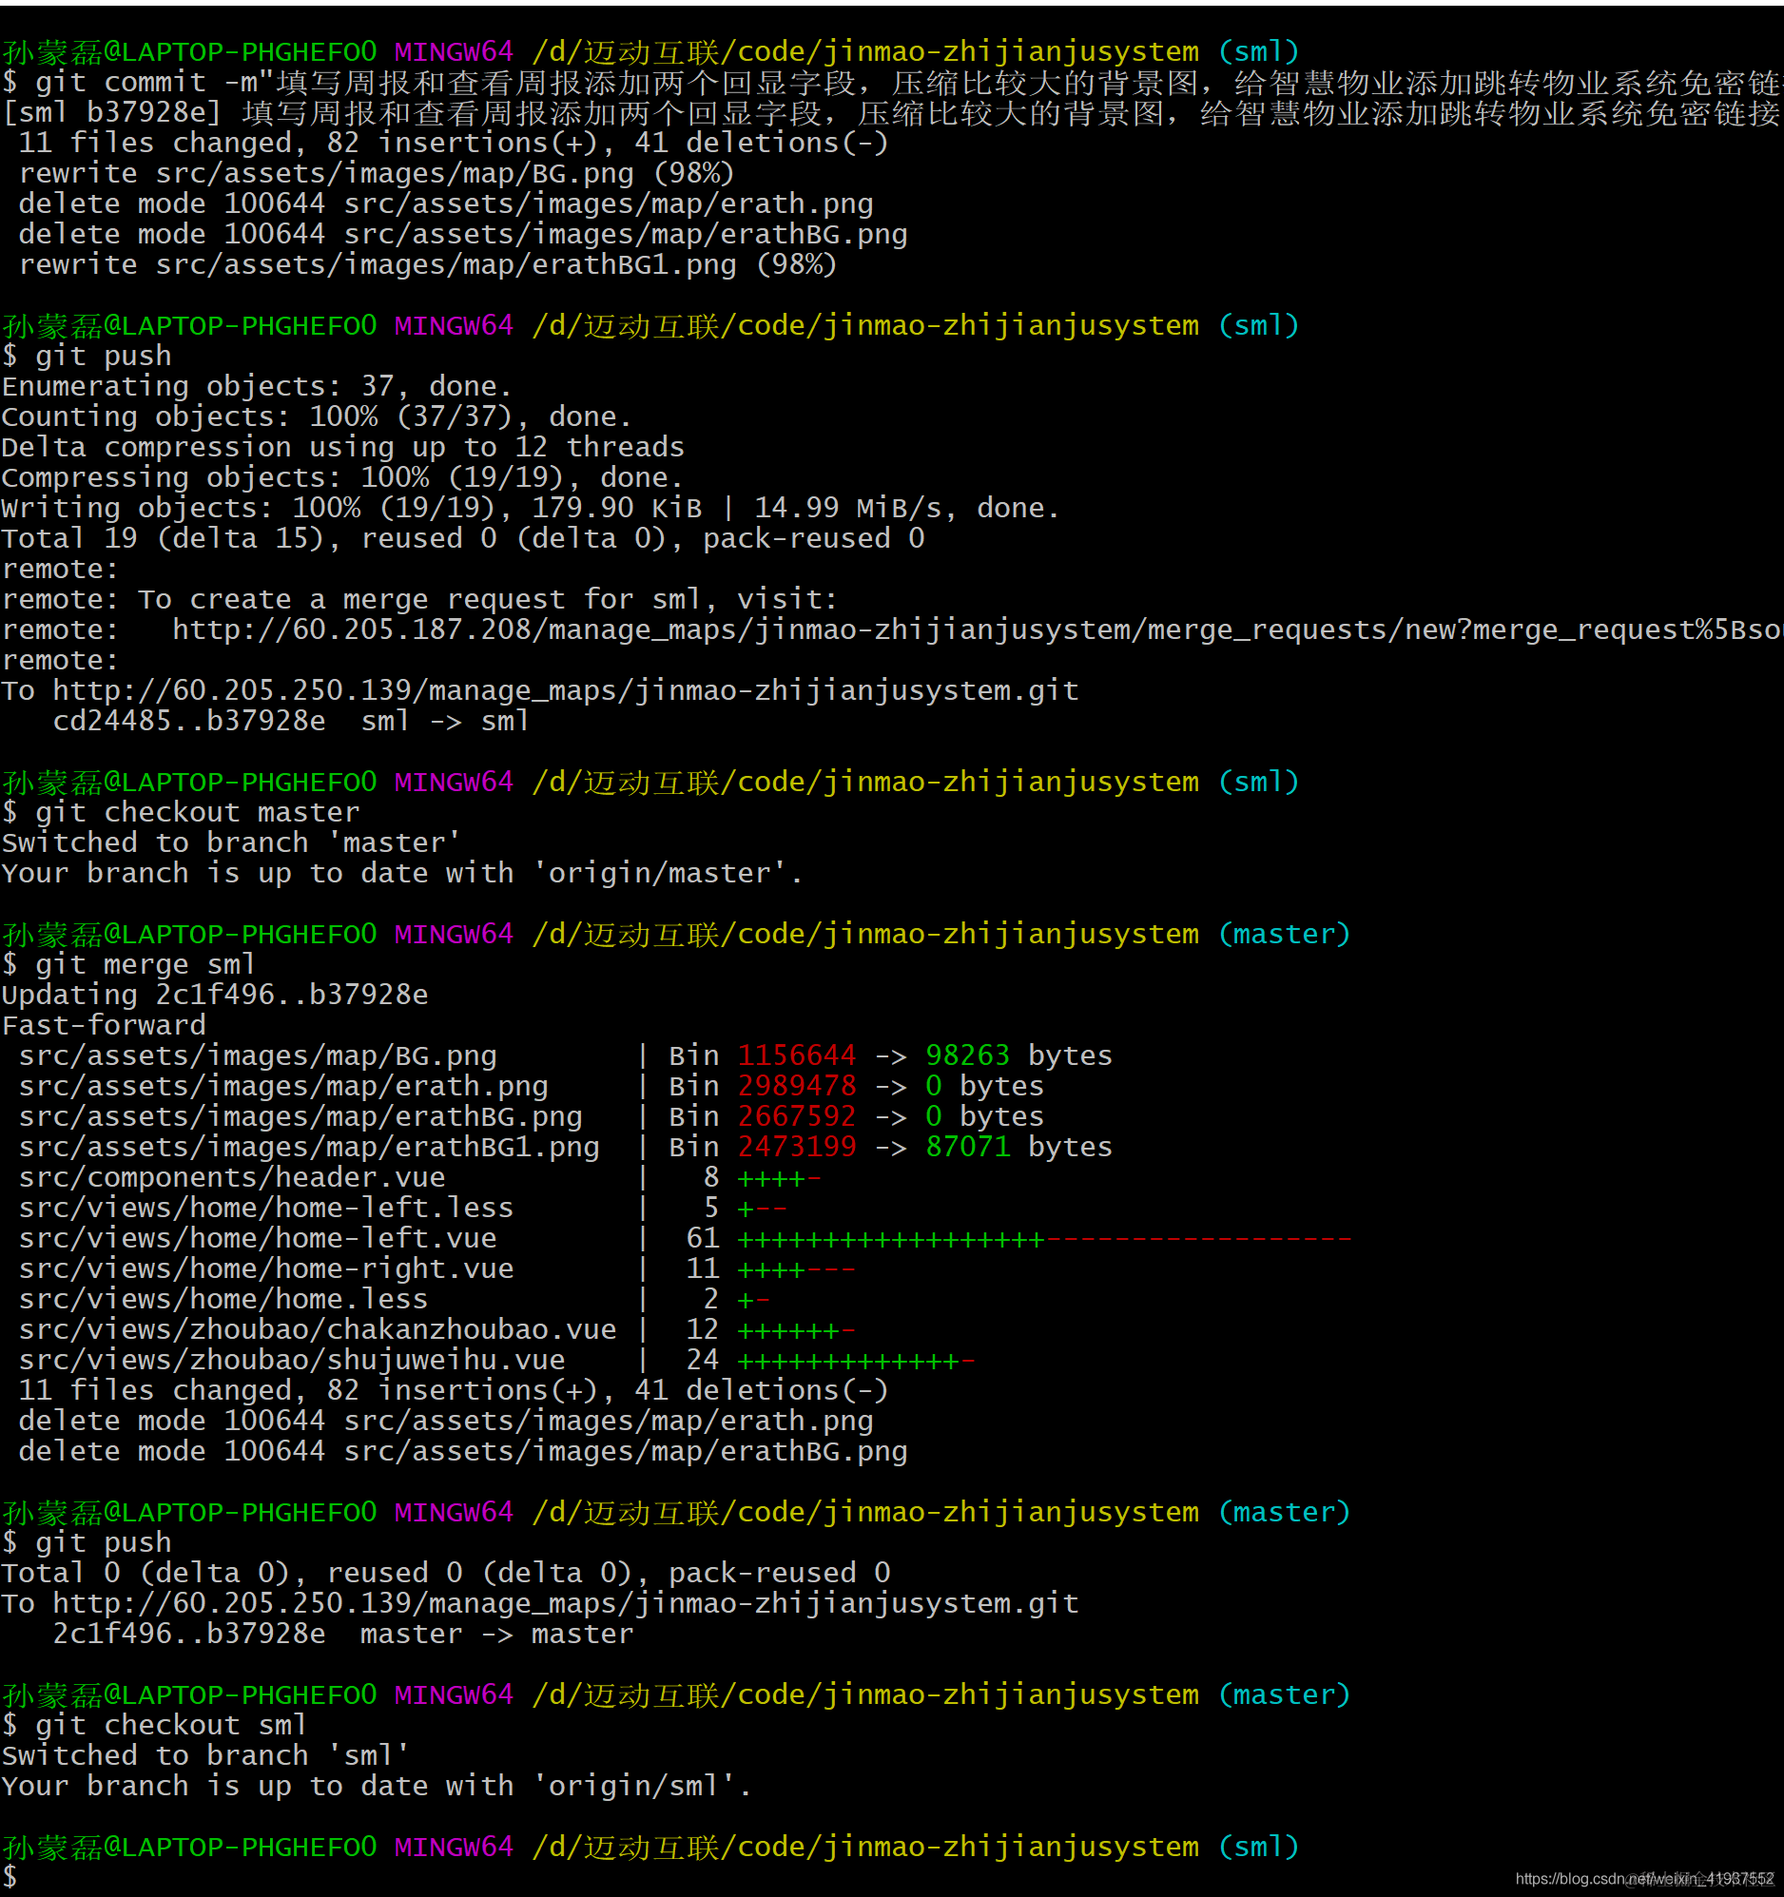Click the '2c1f496..b37928e master -> master' line
This screenshot has width=1784, height=1897.
click(343, 1634)
